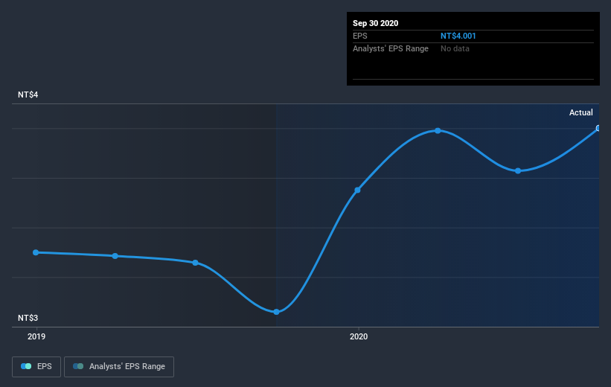Select the lowest EPS data point near NT$3
The height and width of the screenshot is (387, 611).
pyautogui.click(x=276, y=312)
